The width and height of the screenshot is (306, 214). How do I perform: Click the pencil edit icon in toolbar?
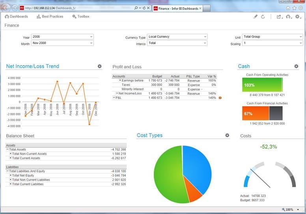256,17
